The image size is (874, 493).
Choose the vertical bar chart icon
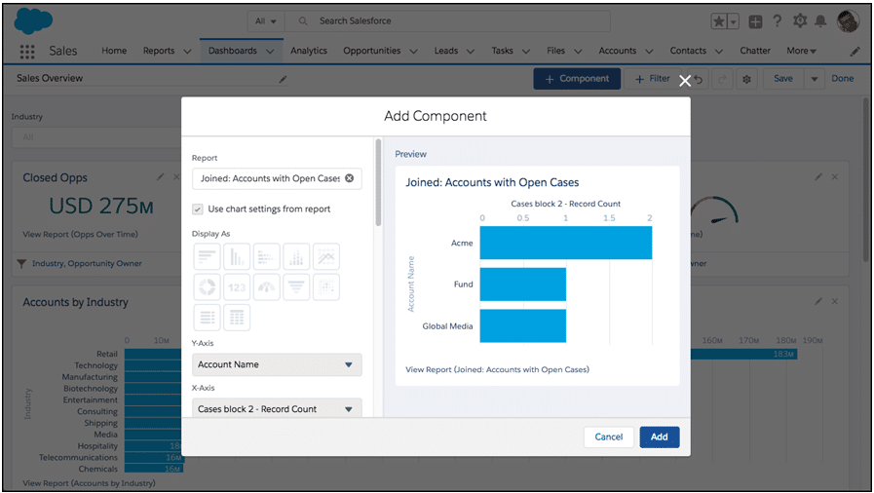click(x=237, y=256)
